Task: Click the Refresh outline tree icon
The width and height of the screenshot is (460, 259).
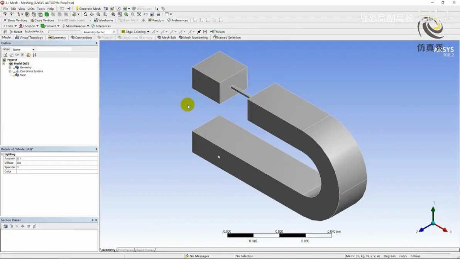Action: pyautogui.click(x=5, y=55)
